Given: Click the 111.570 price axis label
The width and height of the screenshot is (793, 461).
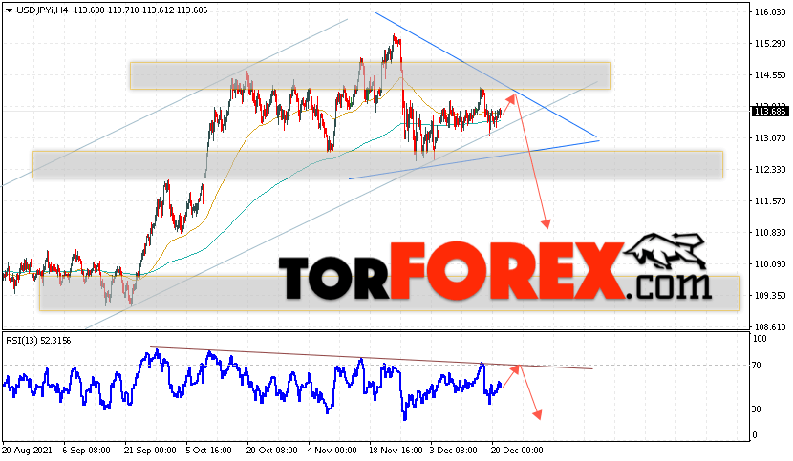Looking at the screenshot, I should click(x=770, y=201).
